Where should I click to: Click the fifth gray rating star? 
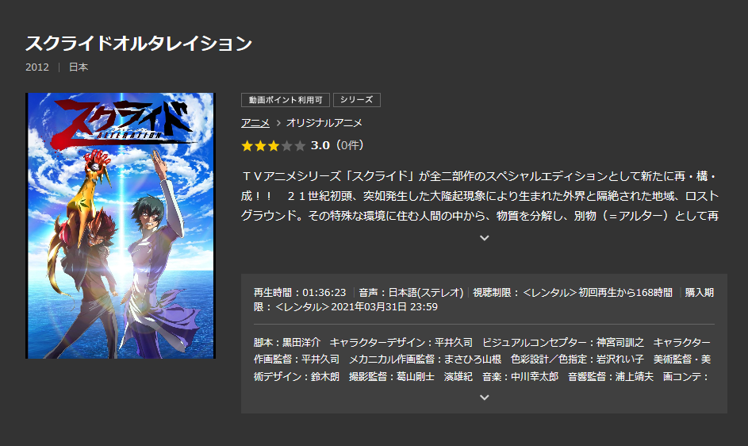click(x=300, y=146)
